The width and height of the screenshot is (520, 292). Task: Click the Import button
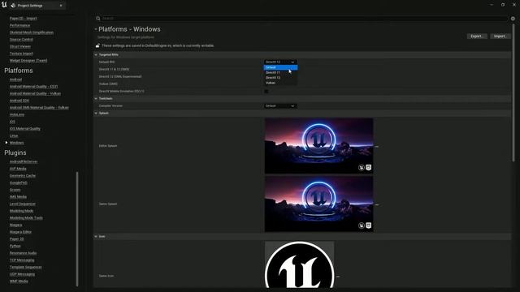click(x=500, y=36)
